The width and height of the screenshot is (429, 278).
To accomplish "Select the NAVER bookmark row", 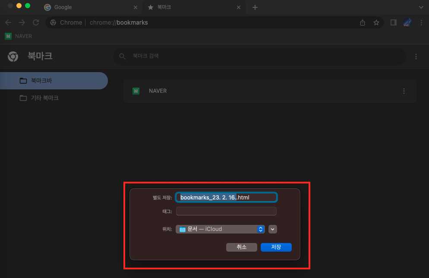I will click(270, 91).
